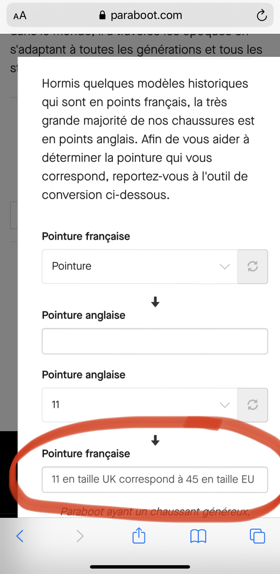Tap chevron next to 11 value
Viewport: 280px width, 574px height.
225,405
